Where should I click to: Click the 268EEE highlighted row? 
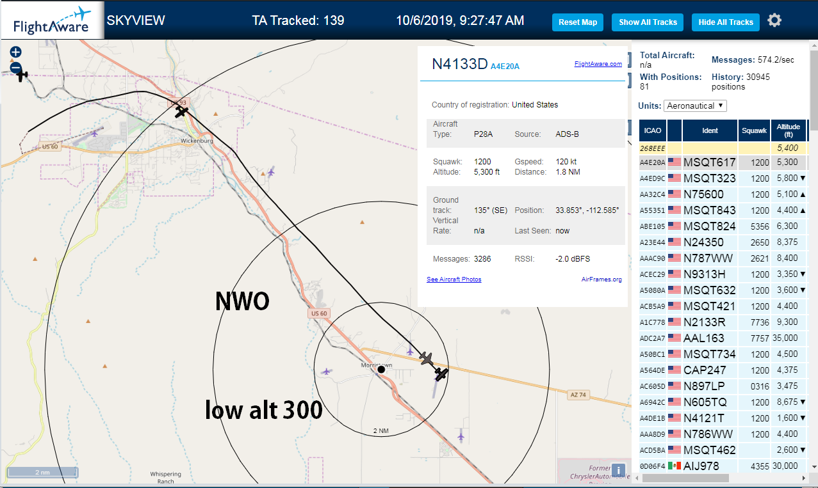[x=723, y=148]
